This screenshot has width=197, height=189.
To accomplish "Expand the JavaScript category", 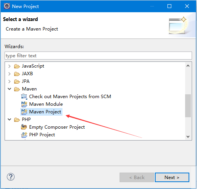I will click(9, 66).
